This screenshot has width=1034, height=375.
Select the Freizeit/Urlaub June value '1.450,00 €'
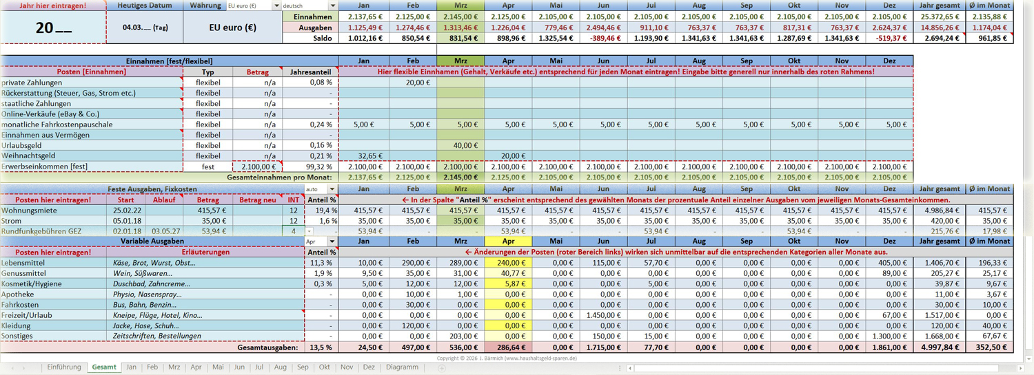click(603, 315)
